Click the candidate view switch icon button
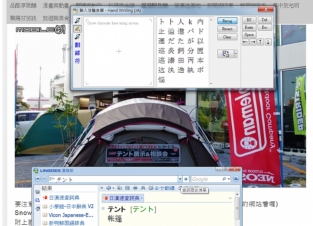 coord(226,54)
